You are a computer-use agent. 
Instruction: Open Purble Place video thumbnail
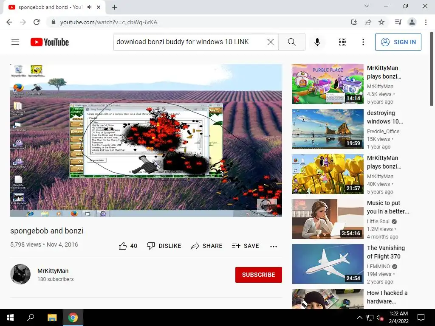click(328, 84)
